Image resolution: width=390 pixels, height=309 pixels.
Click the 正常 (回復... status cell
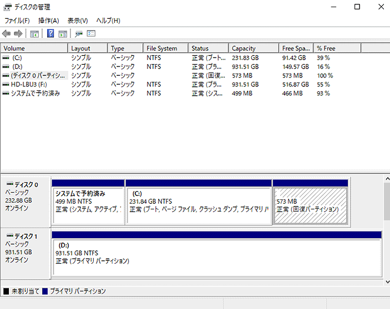(209, 76)
